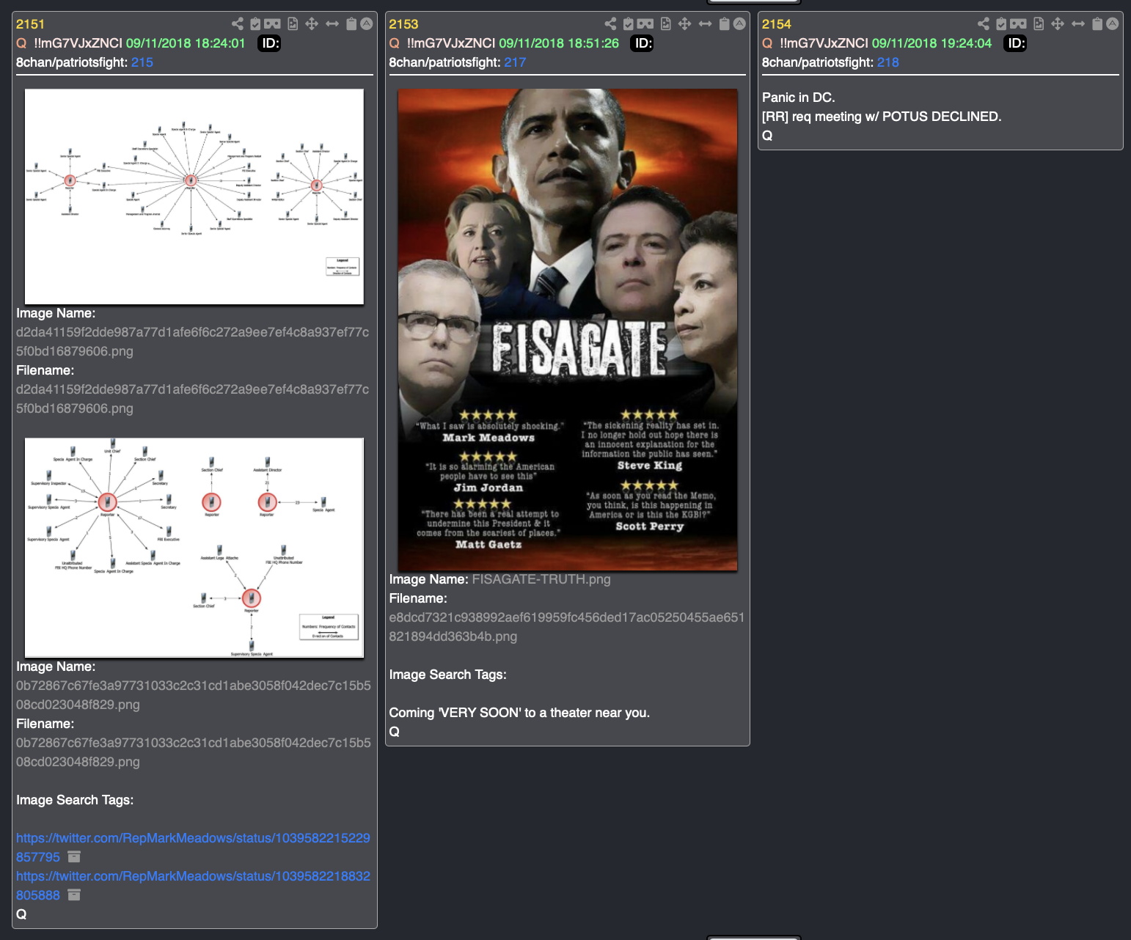The image size is (1131, 940).
Task: Click the four-way move icon on post 2153
Action: [x=685, y=24]
